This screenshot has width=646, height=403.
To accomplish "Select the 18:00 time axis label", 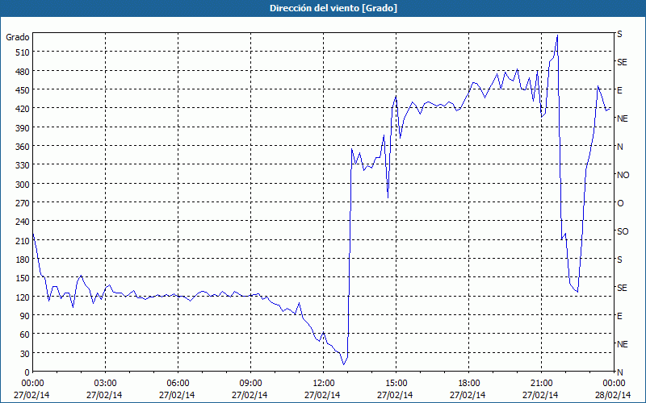I will (x=468, y=384).
